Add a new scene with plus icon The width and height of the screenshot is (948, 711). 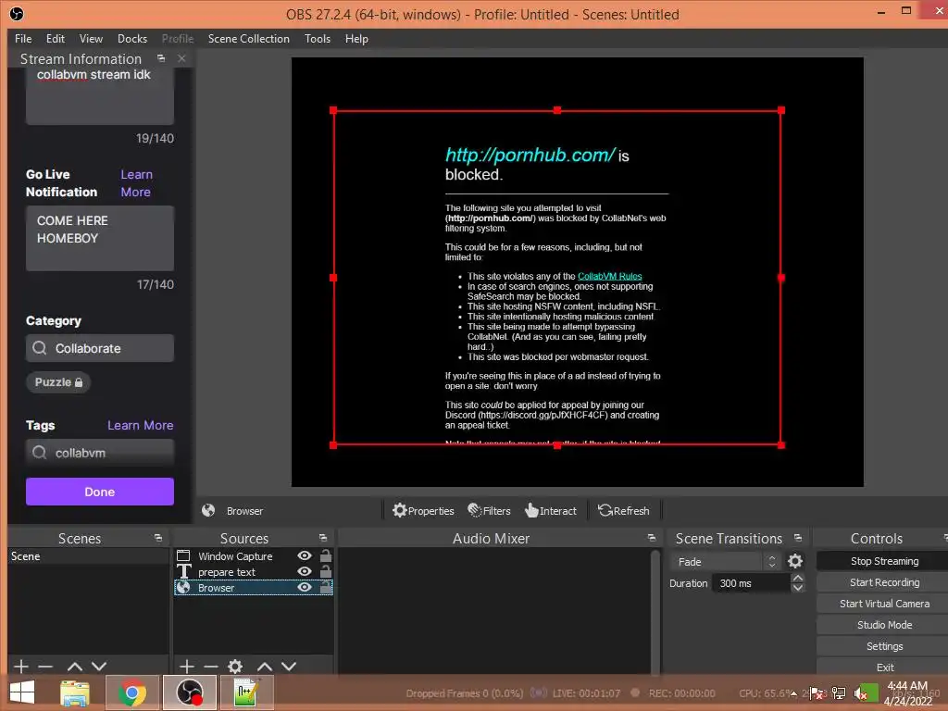pos(21,667)
